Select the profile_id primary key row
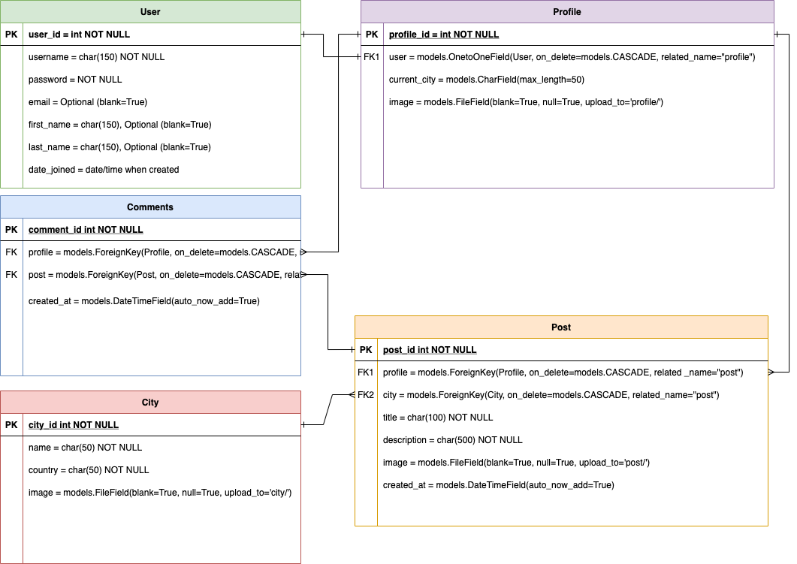Viewport: 797px width, 564px height. coord(444,35)
